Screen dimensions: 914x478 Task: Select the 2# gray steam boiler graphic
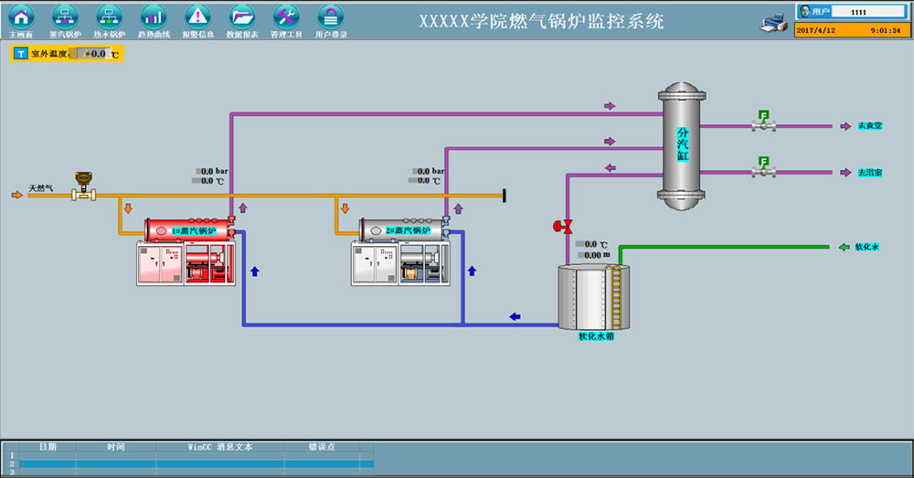click(x=405, y=229)
